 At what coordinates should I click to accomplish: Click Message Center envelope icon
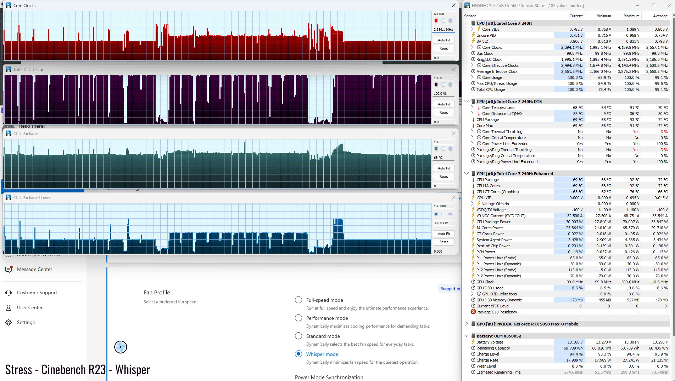(x=9, y=269)
